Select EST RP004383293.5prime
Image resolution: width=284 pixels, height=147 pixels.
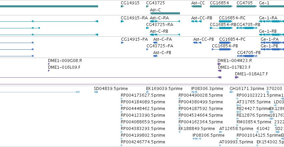(x=122, y=132)
